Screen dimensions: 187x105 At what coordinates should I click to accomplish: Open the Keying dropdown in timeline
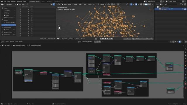point(72,39)
